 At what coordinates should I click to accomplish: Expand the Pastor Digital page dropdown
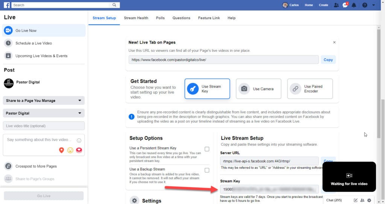(x=44, y=113)
